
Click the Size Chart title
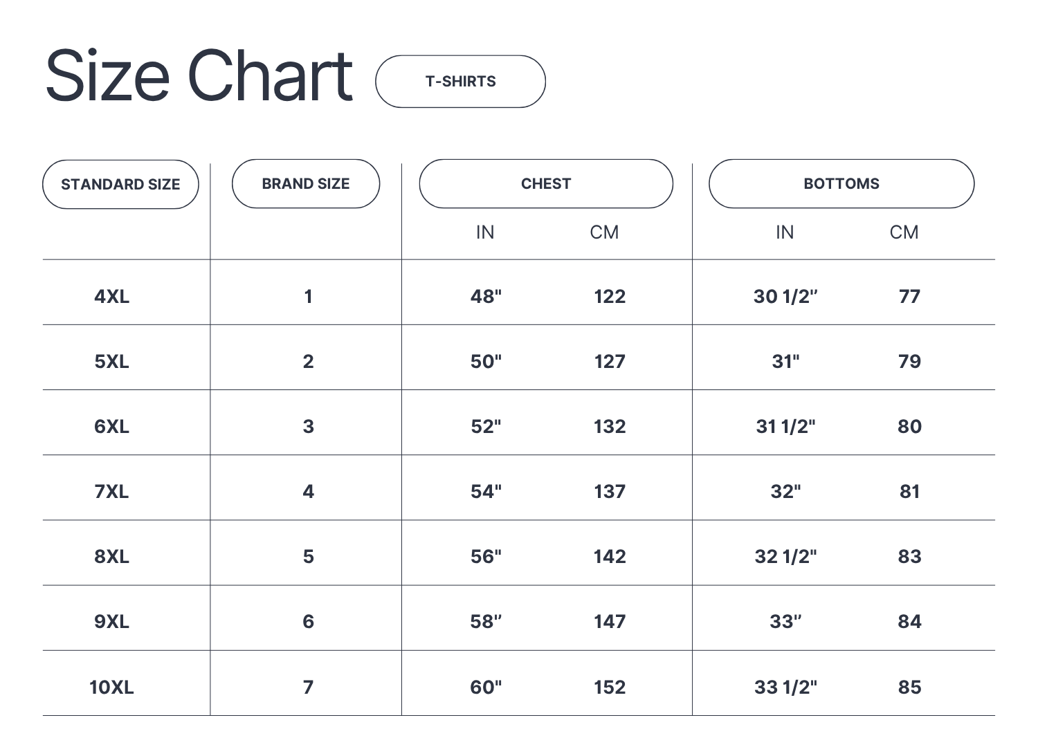click(199, 76)
